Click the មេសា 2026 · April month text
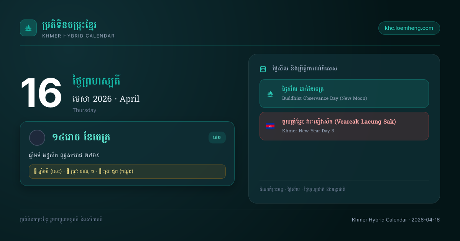Screen dimensions: 460x241 click(106, 99)
